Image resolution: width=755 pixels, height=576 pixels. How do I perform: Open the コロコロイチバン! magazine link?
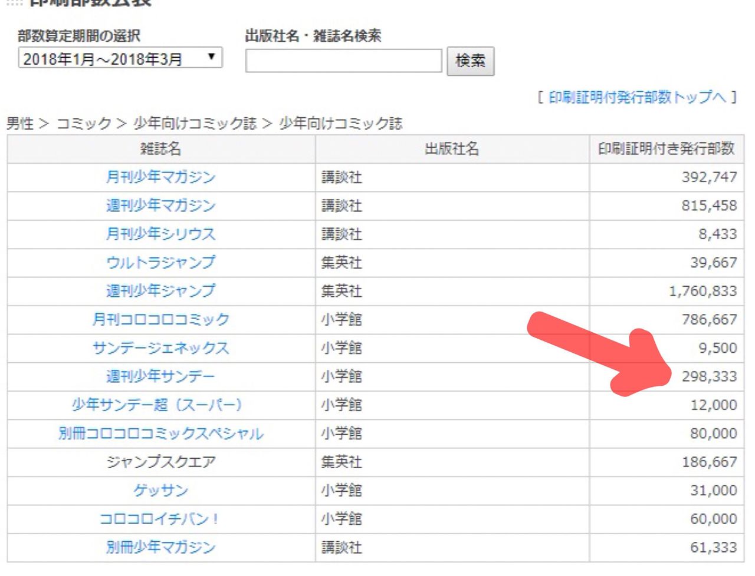pyautogui.click(x=160, y=519)
